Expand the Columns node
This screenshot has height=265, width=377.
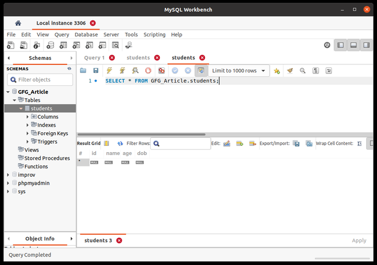point(27,117)
